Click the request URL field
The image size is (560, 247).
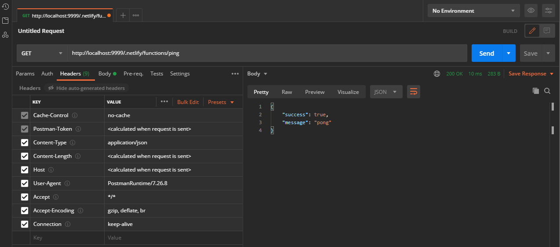pyautogui.click(x=267, y=53)
